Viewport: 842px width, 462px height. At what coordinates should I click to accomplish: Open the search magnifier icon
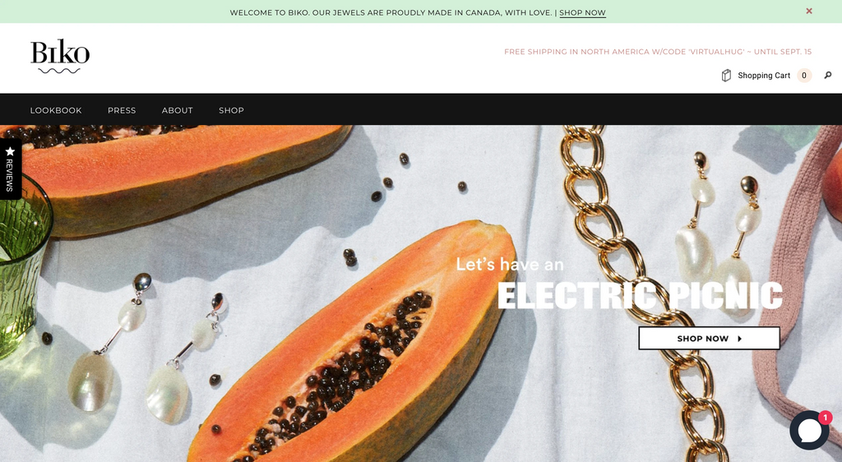(x=827, y=75)
